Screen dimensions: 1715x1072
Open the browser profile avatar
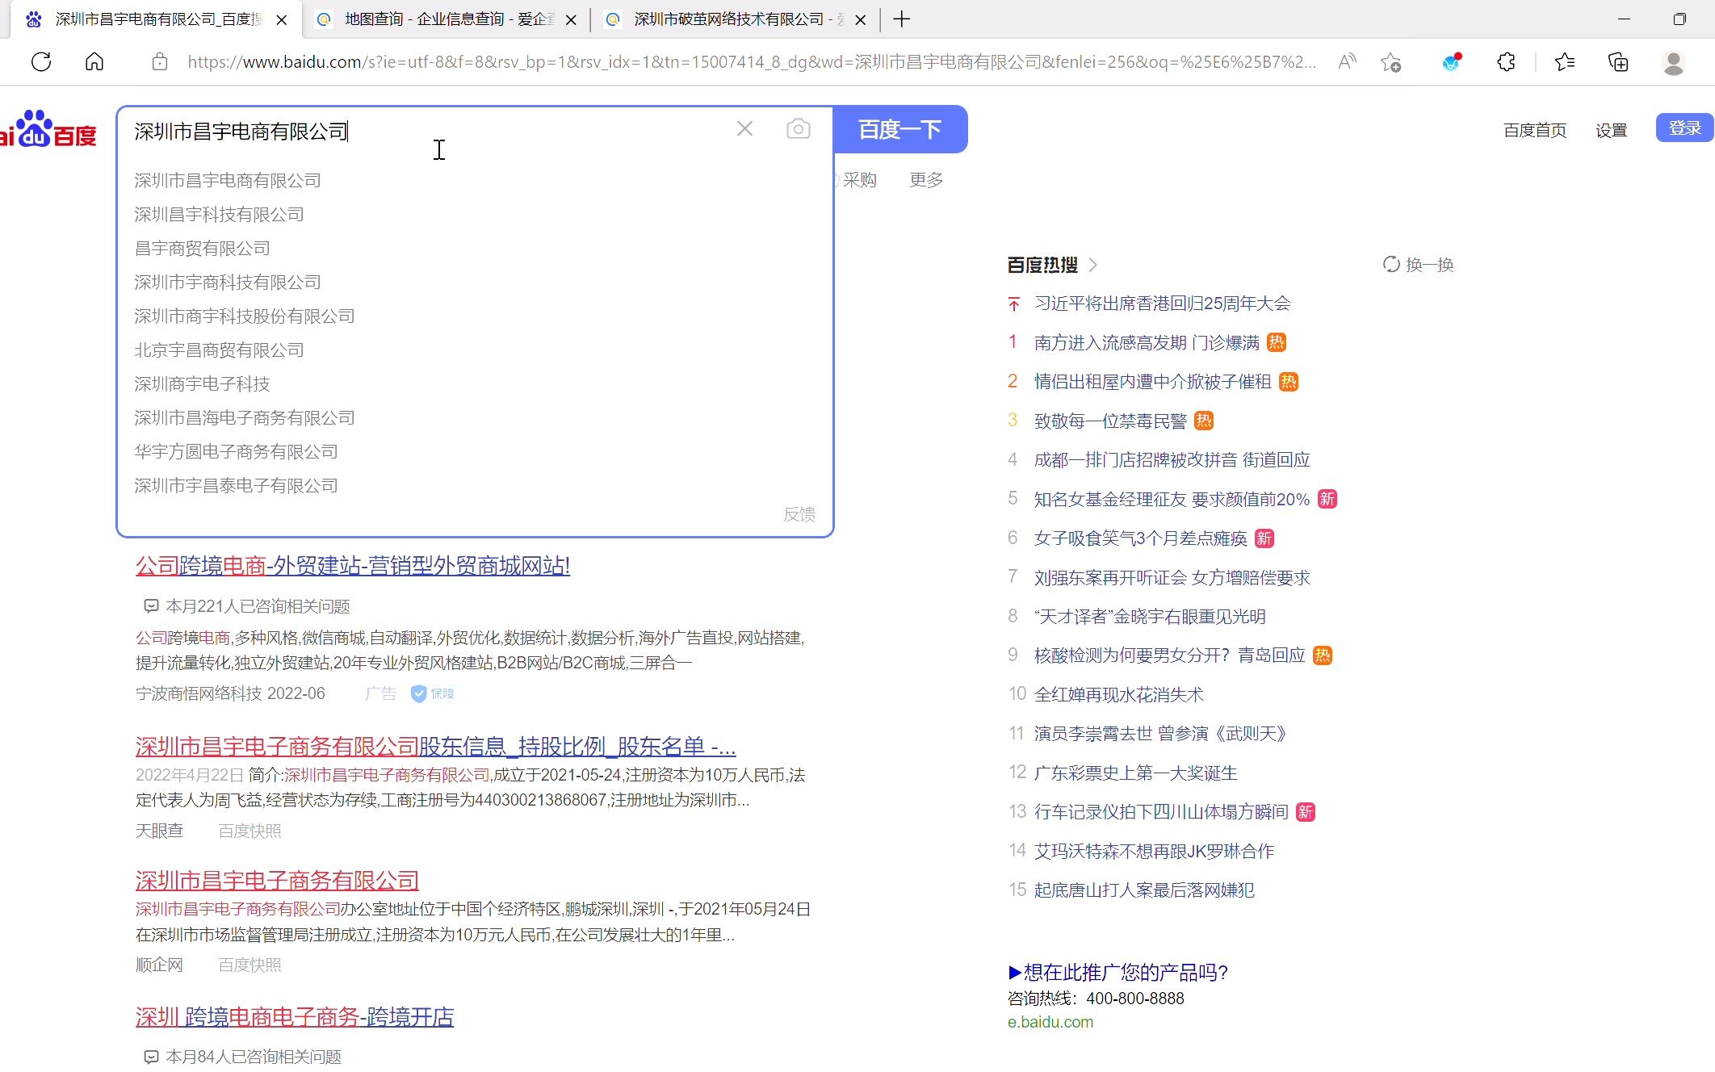[1674, 62]
